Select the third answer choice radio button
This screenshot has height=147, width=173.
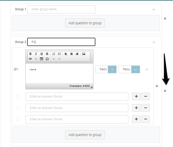point(18,119)
